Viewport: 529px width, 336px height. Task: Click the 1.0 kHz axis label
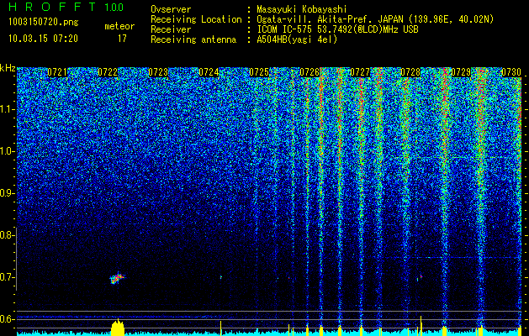[7, 151]
